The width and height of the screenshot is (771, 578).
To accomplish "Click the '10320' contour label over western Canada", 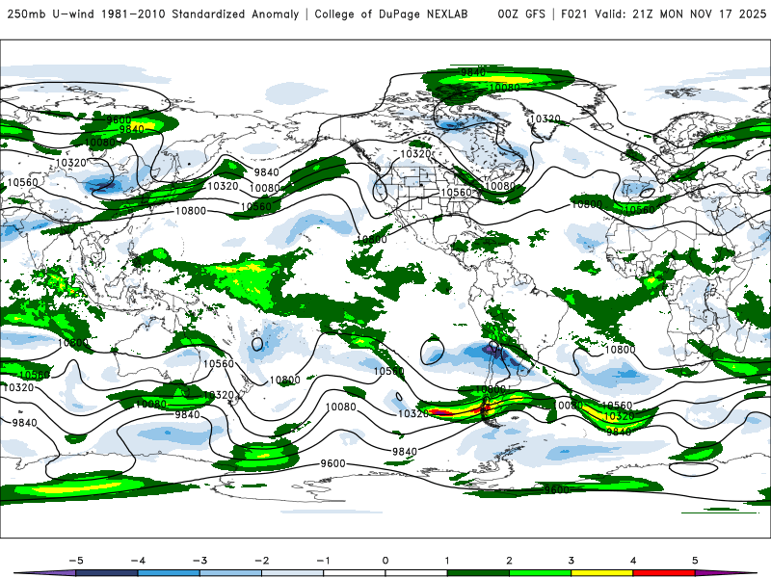I will click(x=415, y=154).
